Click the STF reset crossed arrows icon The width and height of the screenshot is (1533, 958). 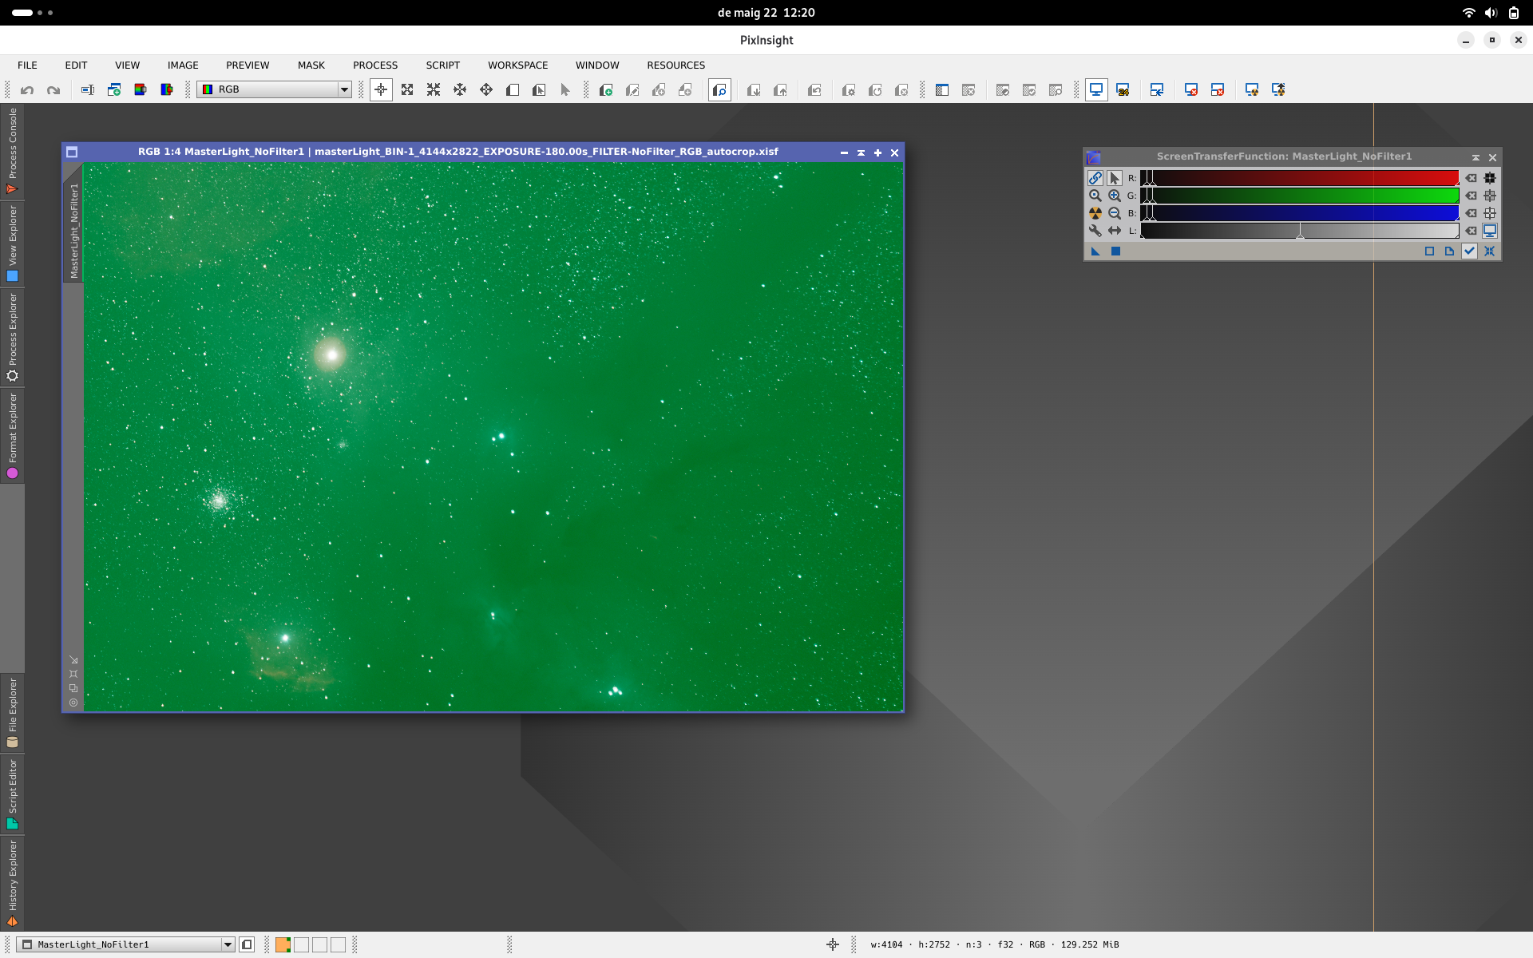click(1490, 251)
